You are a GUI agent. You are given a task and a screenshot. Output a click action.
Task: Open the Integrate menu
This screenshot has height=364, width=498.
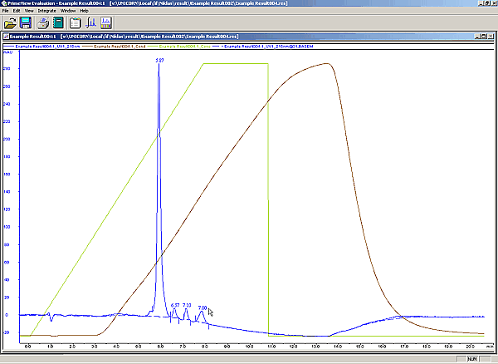[x=47, y=11]
